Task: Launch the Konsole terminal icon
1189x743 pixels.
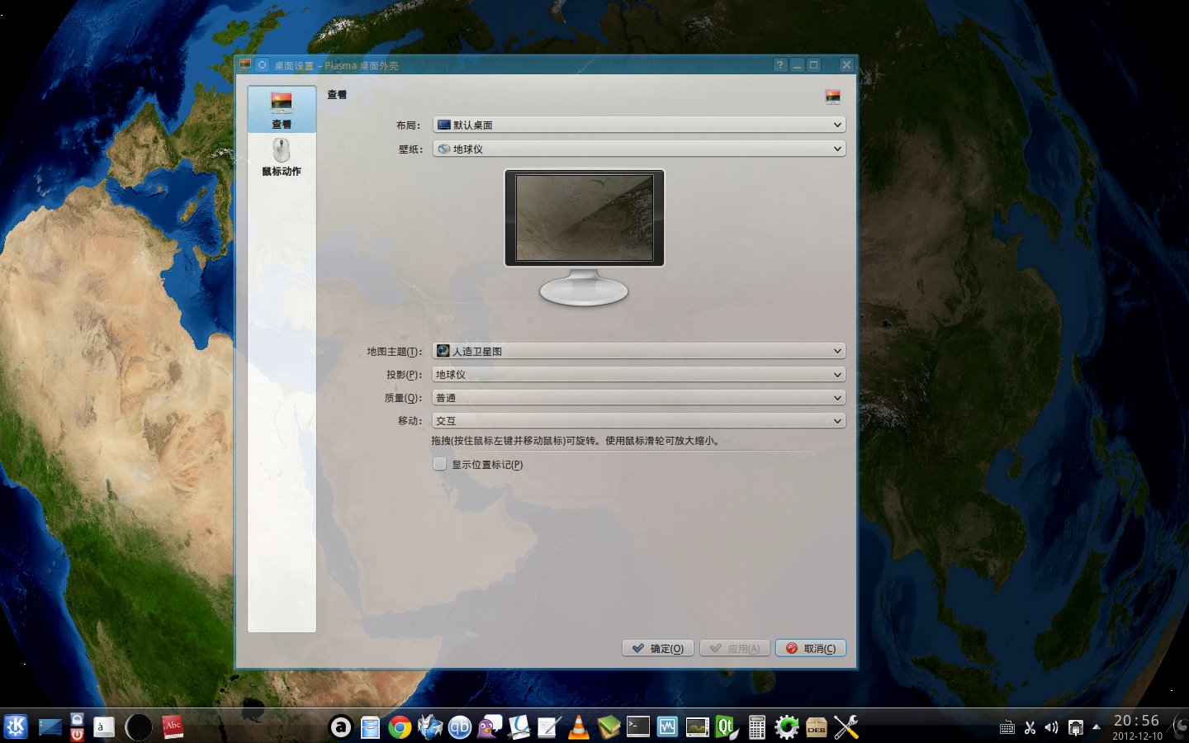Action: pos(638,726)
